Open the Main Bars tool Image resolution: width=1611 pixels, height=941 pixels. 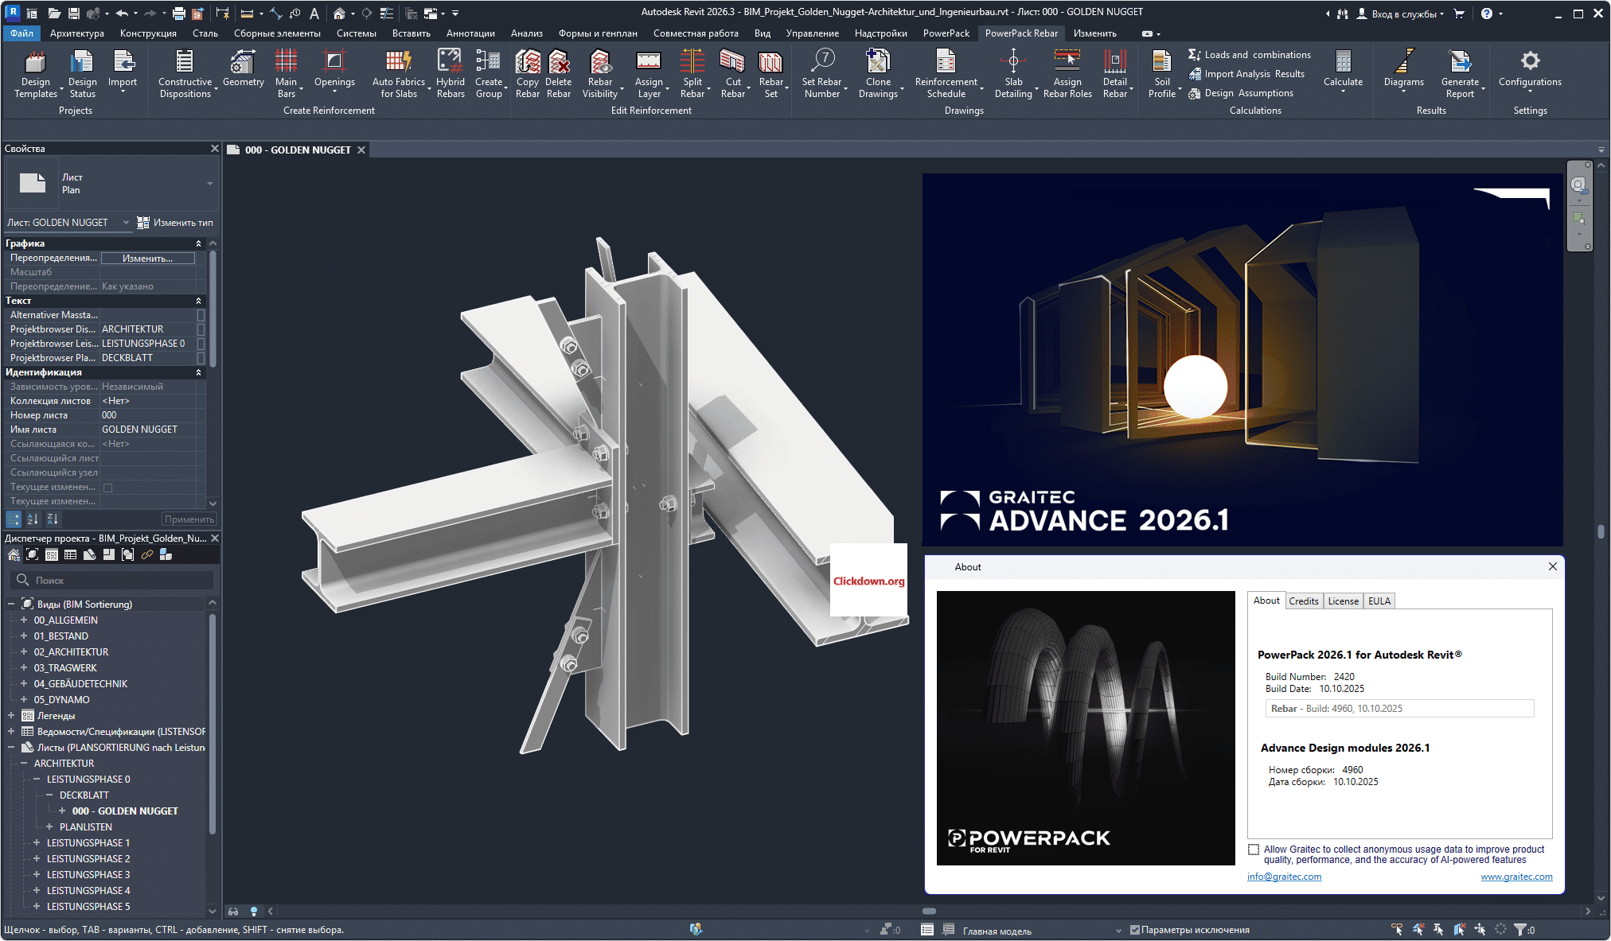pyautogui.click(x=287, y=72)
